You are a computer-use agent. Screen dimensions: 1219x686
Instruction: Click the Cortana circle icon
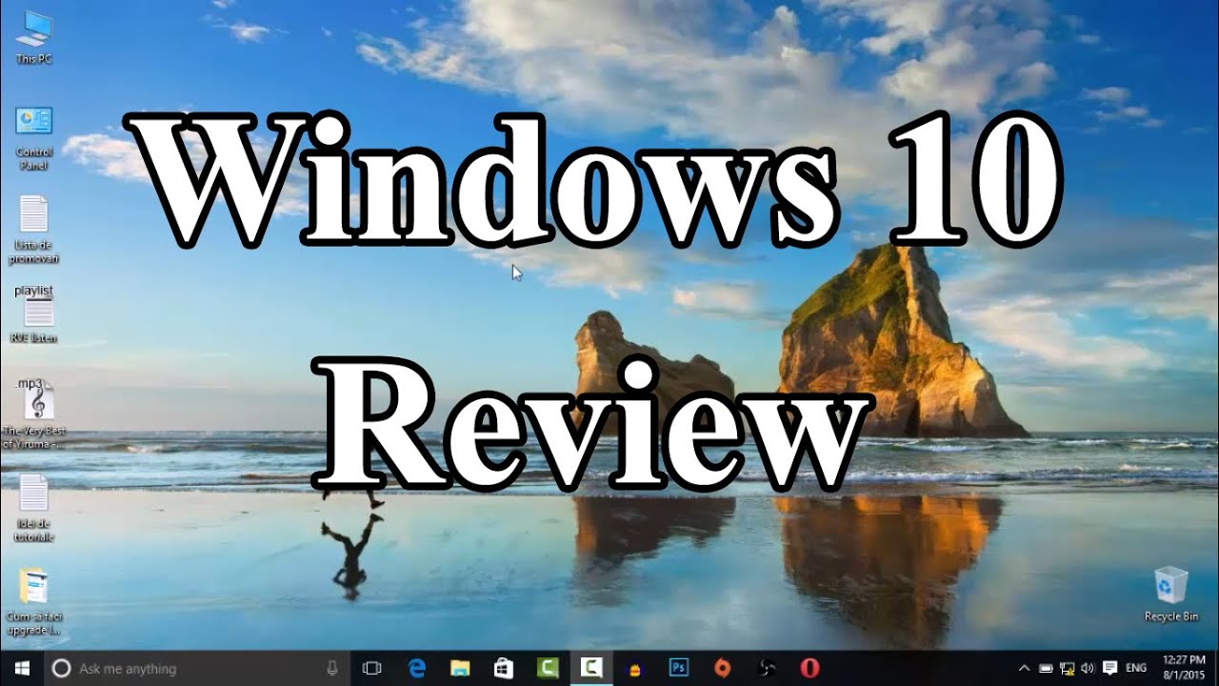point(61,669)
